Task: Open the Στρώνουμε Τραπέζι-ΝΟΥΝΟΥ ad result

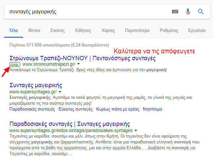Action: click(83, 58)
